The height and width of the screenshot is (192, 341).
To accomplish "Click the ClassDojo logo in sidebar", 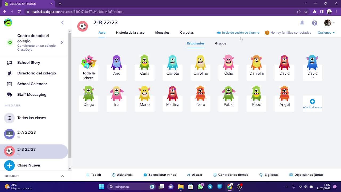I will [x=8, y=22].
